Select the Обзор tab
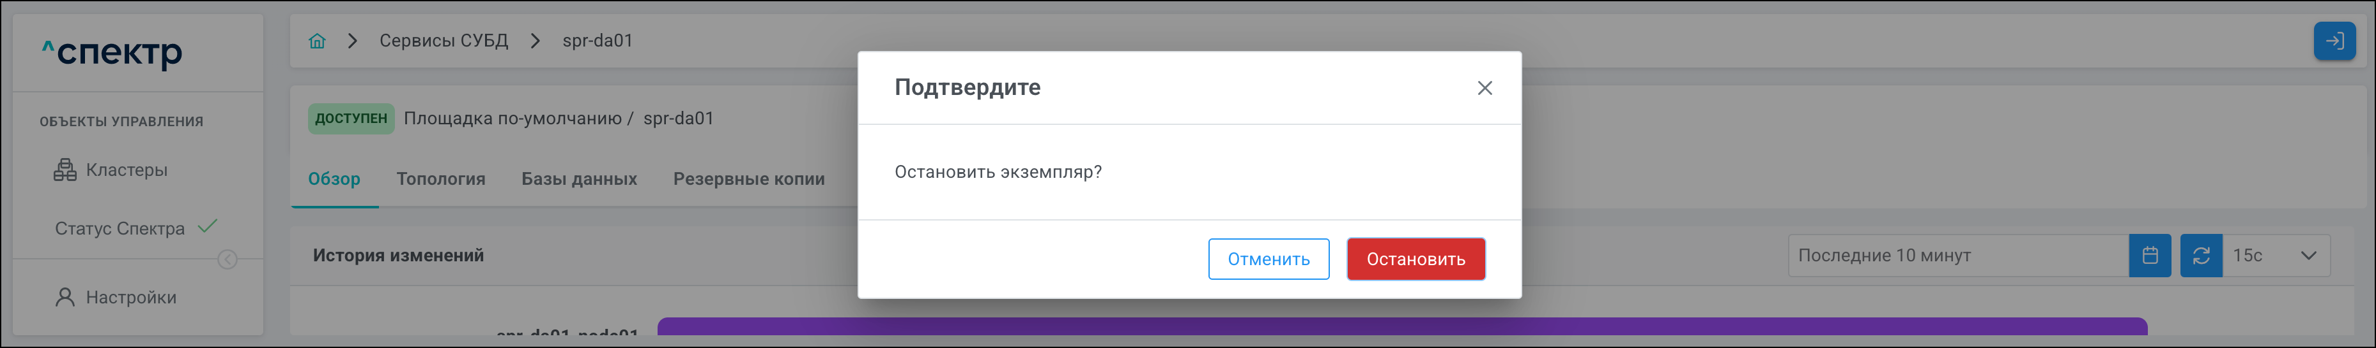 (x=334, y=178)
